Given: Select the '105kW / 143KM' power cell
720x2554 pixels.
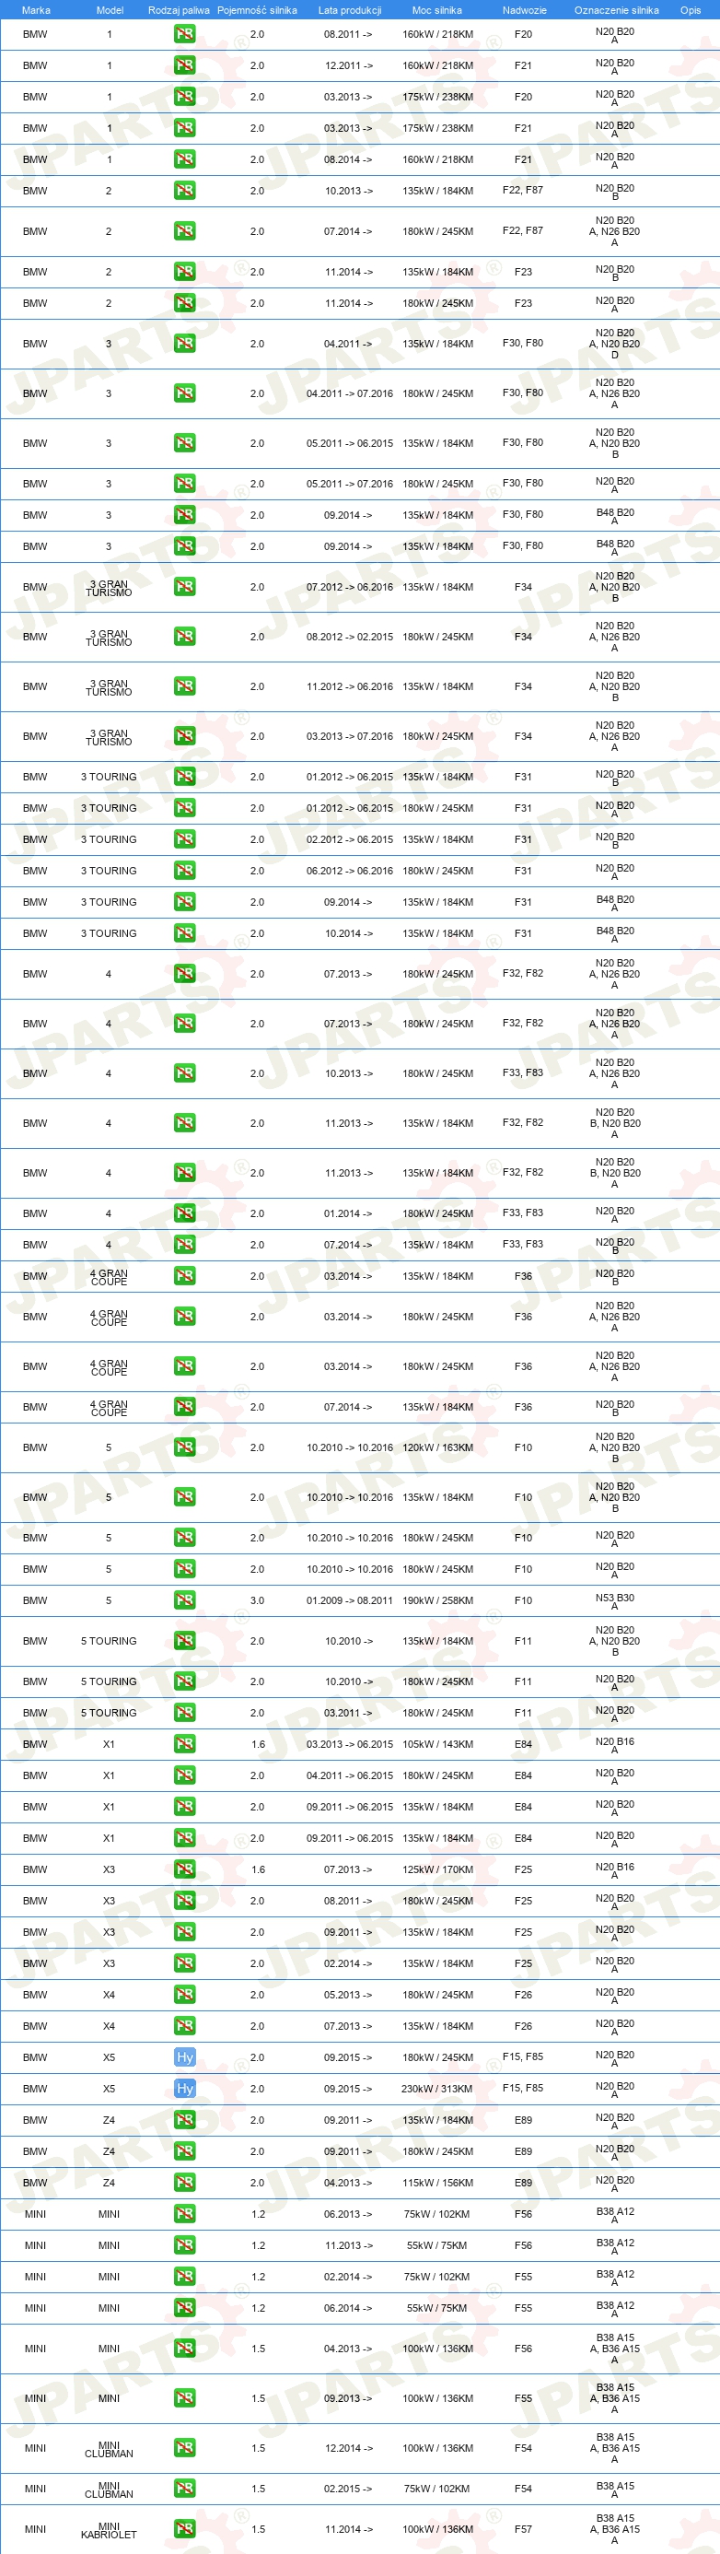Looking at the screenshot, I should click(437, 1744).
